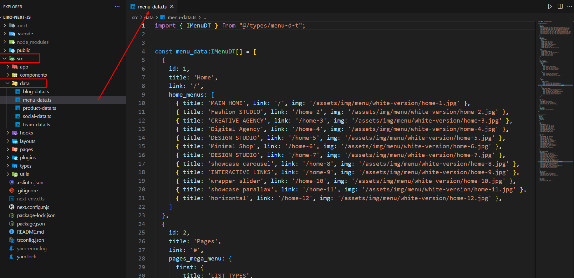Click menu-data.ts in the breadcrumb

tap(182, 18)
